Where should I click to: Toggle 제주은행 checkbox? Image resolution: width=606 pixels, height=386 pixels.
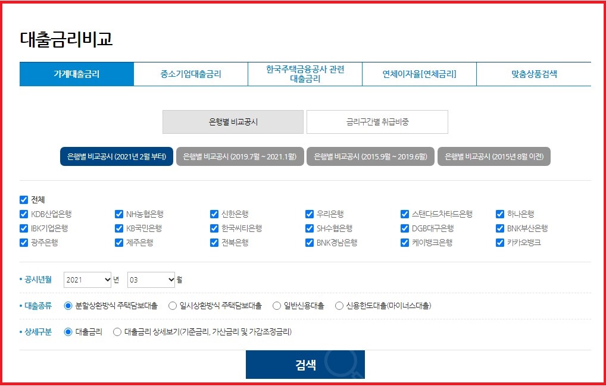tap(119, 243)
